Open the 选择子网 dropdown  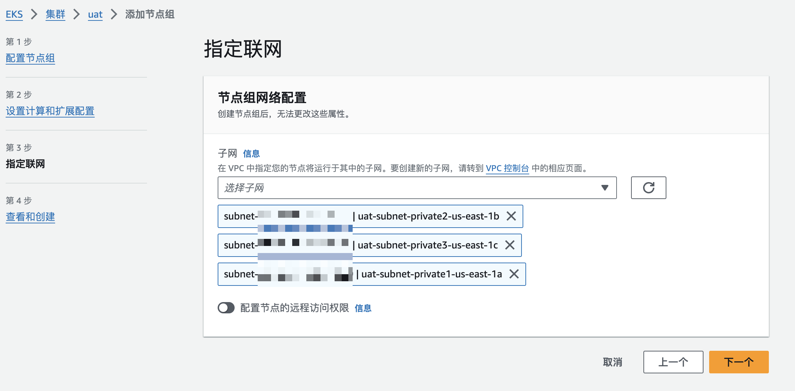[417, 188]
